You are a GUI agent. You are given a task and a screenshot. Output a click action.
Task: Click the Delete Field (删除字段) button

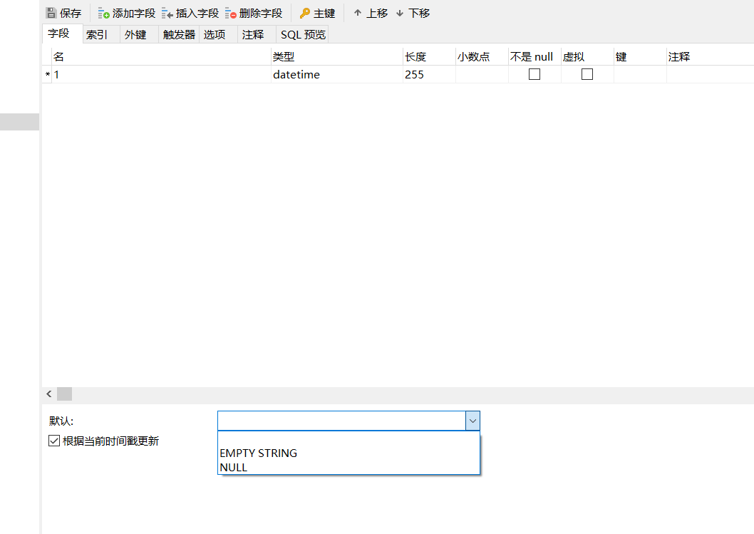[254, 13]
